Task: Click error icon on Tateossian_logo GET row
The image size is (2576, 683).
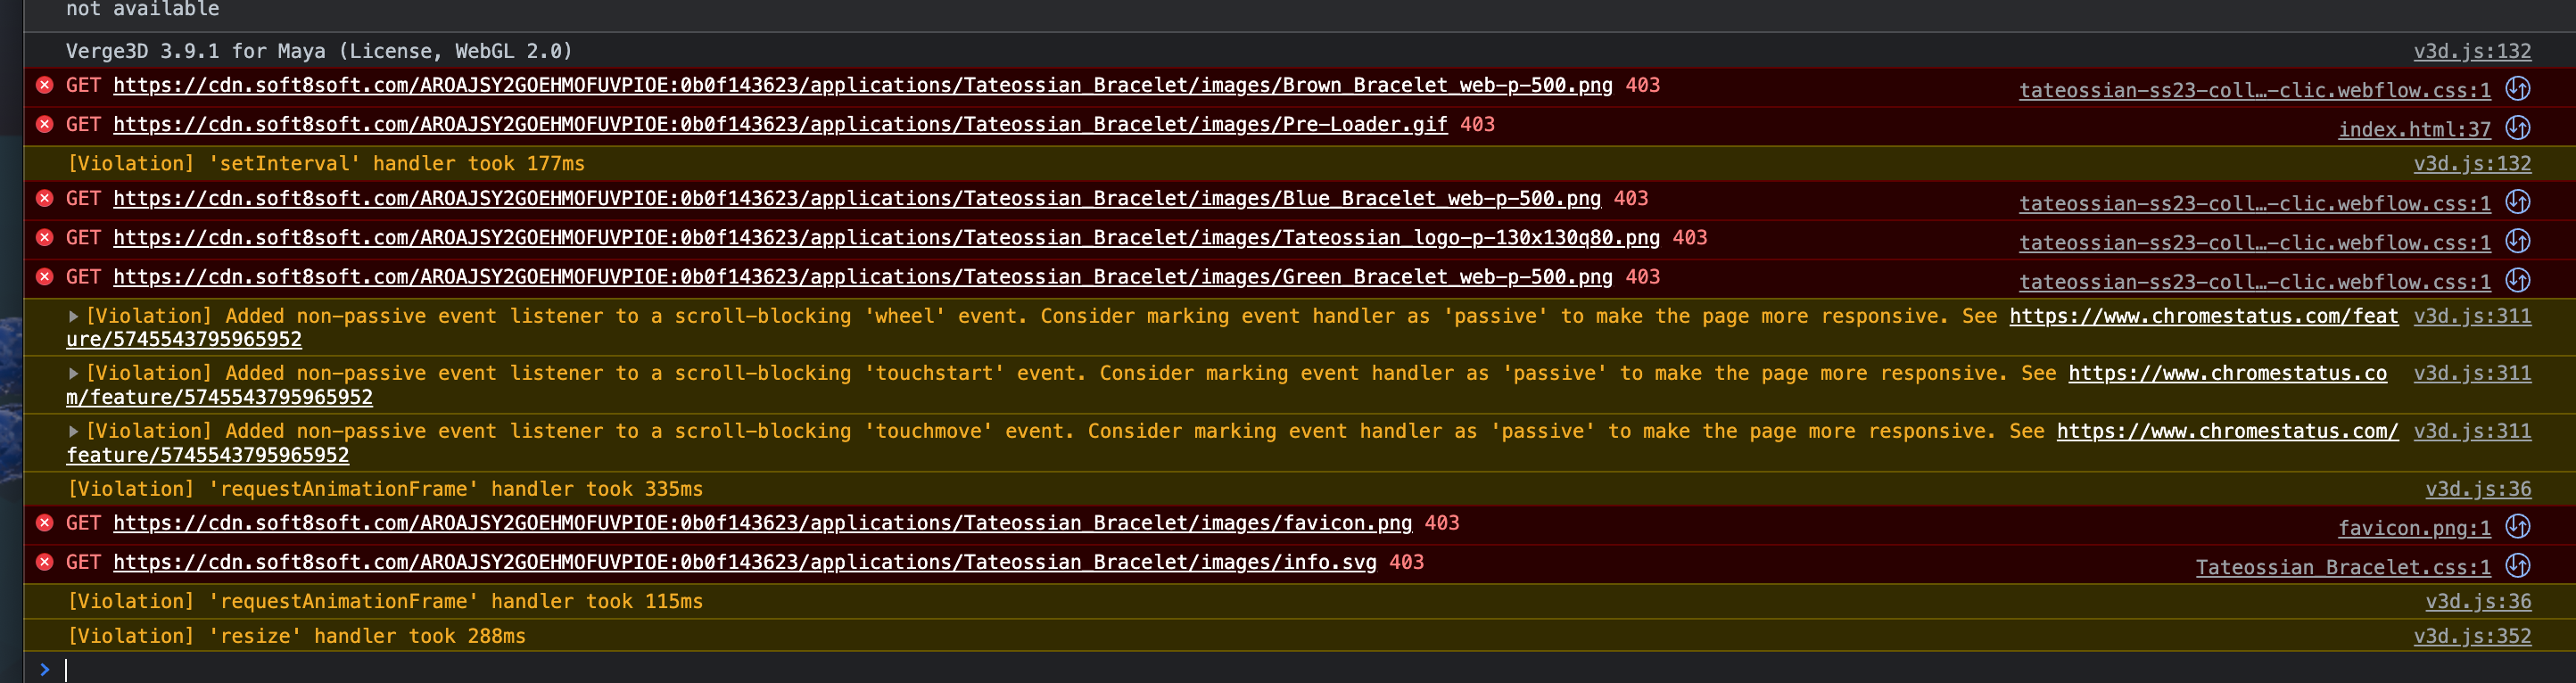Action: (45, 237)
